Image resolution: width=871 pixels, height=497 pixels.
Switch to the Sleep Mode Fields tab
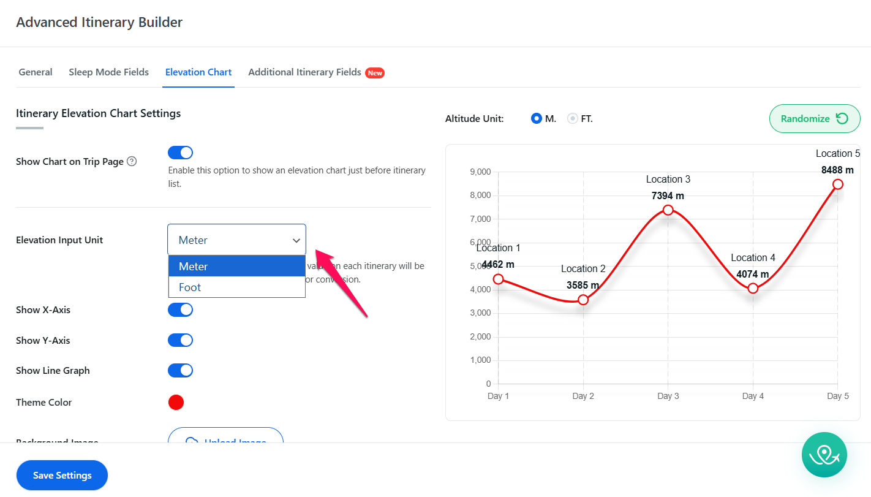point(108,72)
